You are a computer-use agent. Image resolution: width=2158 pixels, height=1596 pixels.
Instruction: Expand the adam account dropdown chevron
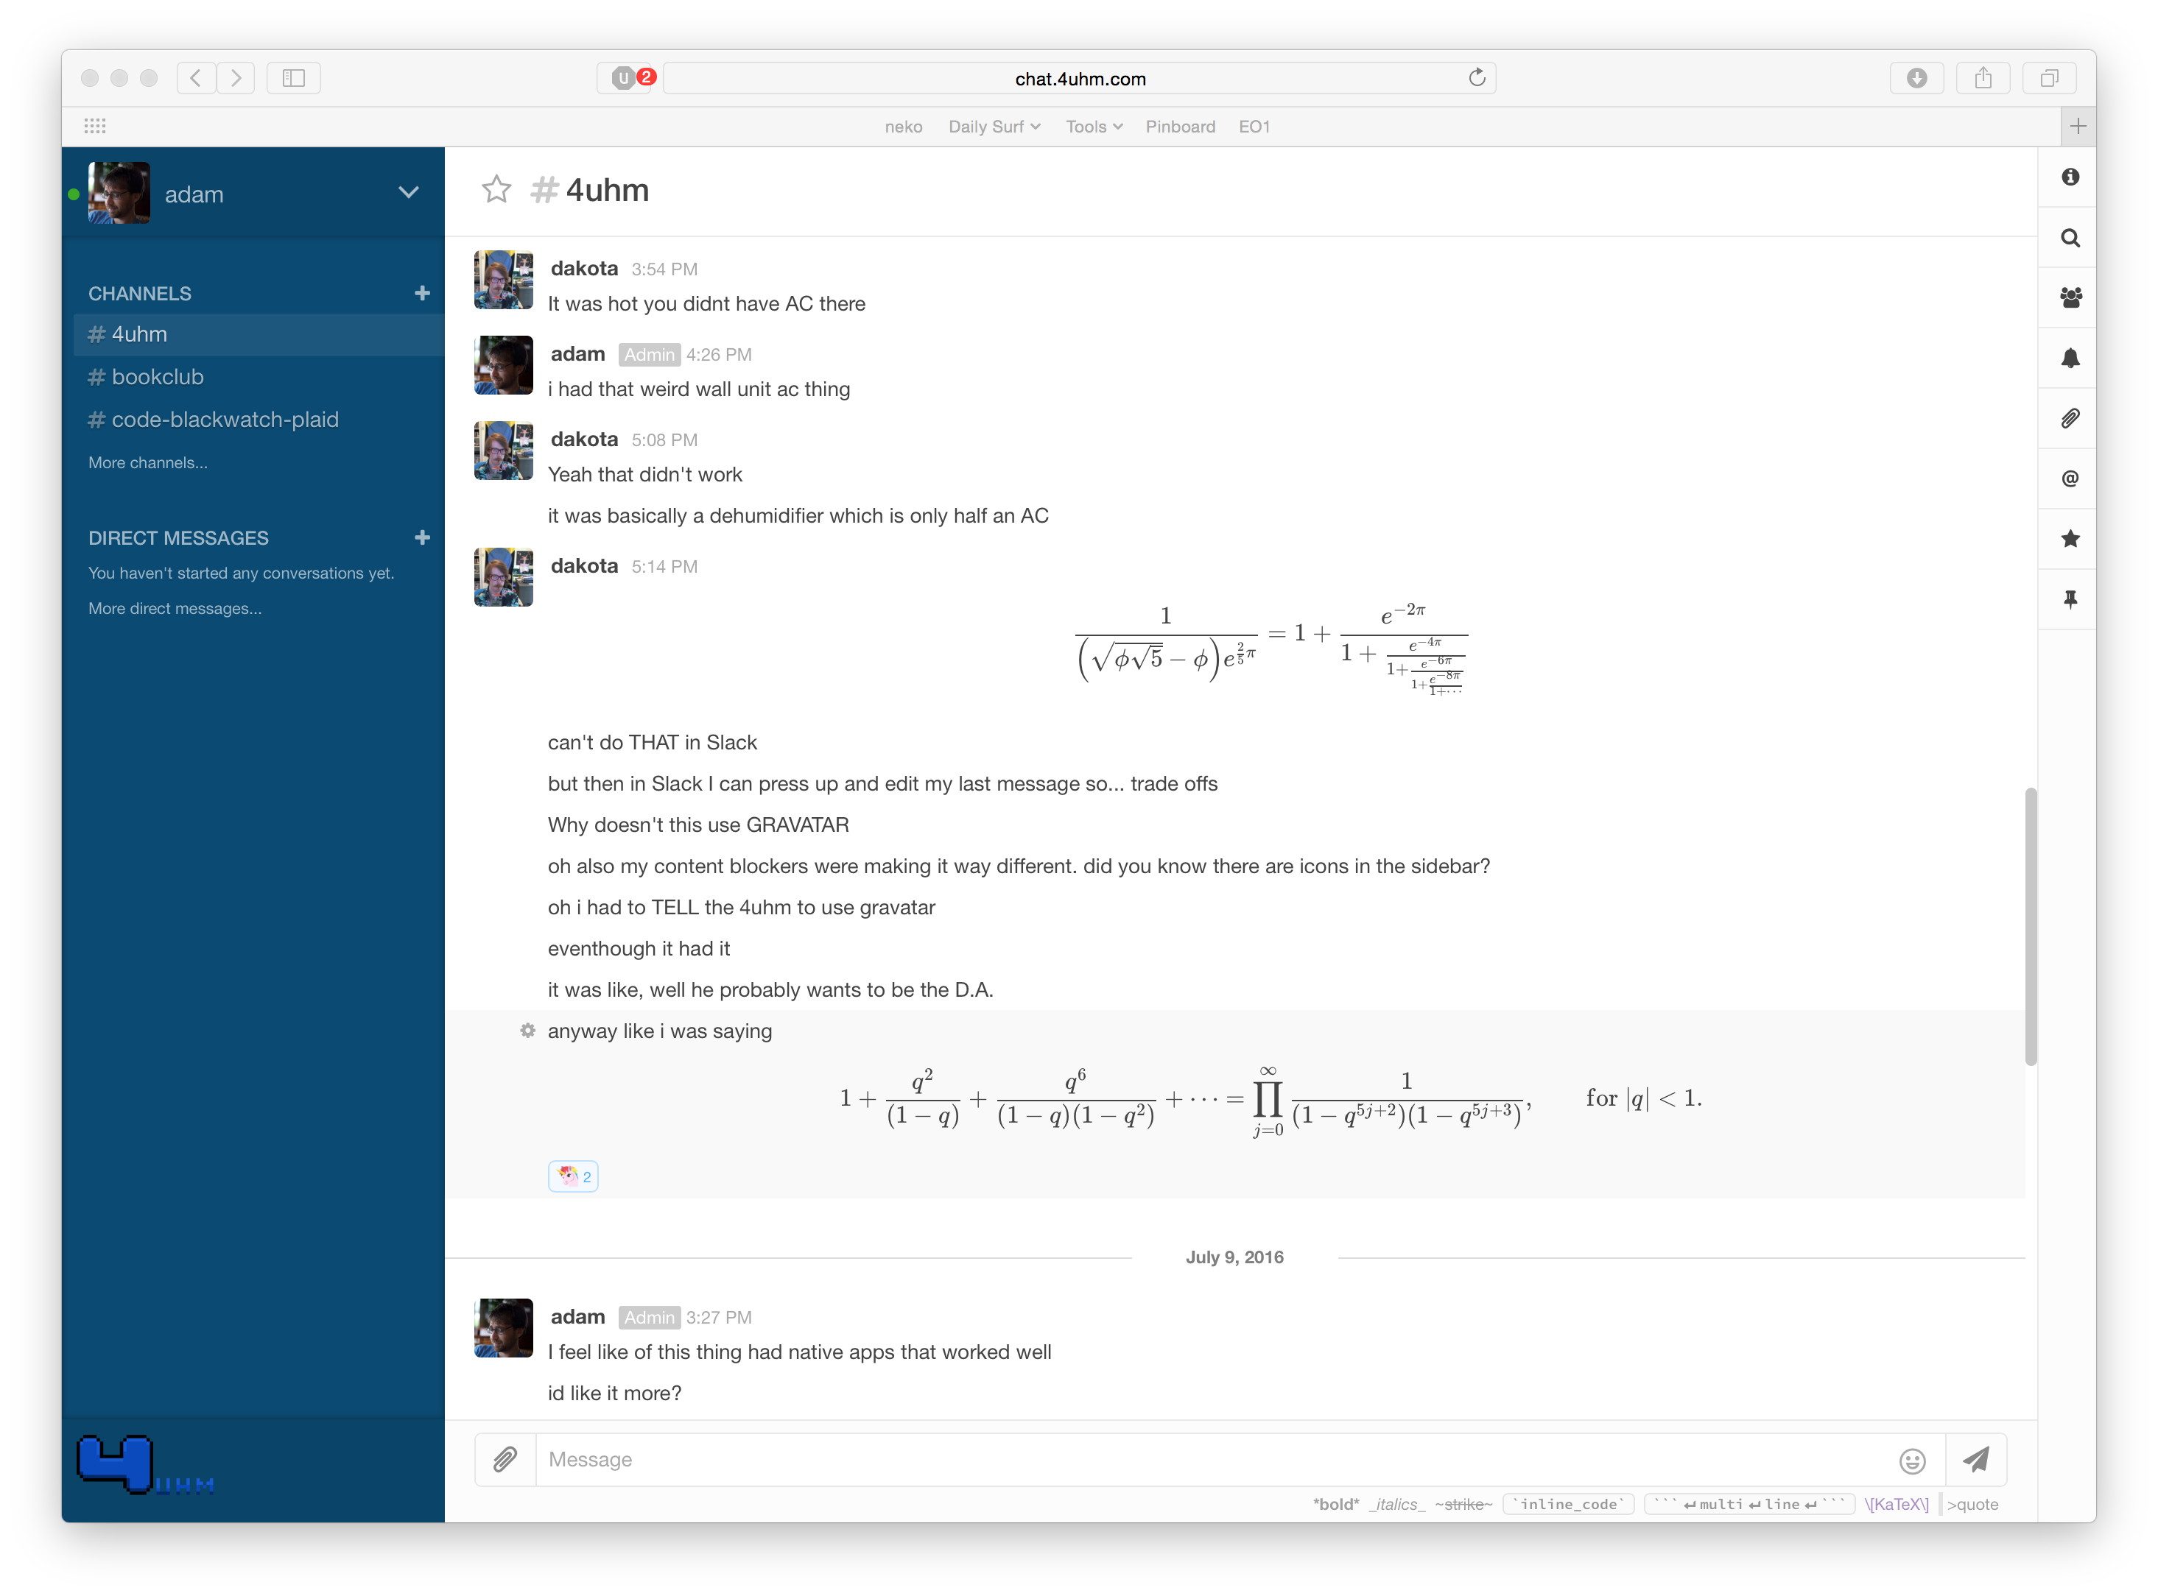(x=408, y=192)
